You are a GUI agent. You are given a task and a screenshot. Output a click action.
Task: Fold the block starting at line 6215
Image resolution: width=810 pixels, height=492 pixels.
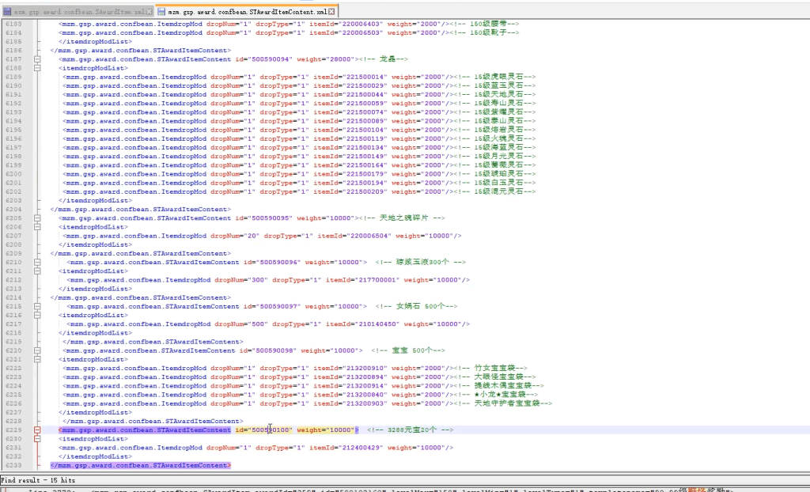pos(37,306)
